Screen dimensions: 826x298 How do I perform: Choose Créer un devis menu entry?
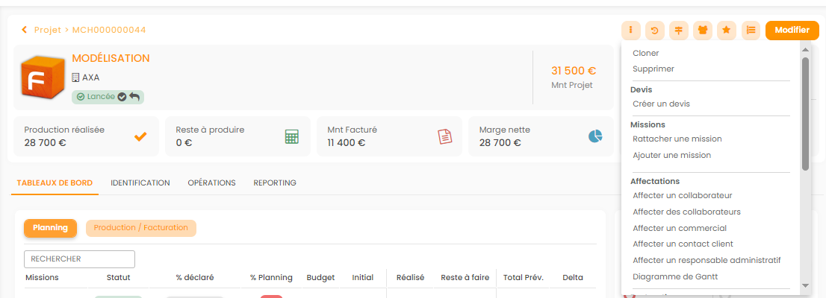(x=661, y=104)
